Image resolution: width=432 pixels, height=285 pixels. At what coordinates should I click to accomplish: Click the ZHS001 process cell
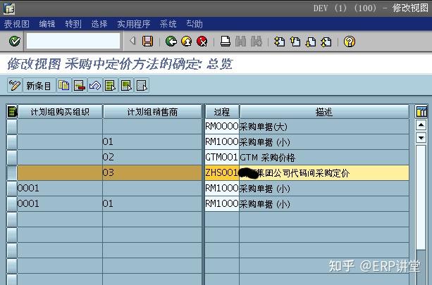(x=222, y=173)
